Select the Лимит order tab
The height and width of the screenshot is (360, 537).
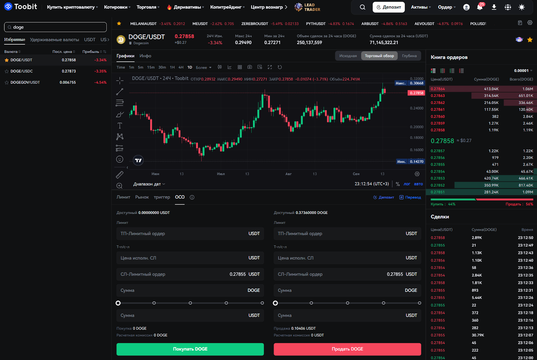(123, 197)
